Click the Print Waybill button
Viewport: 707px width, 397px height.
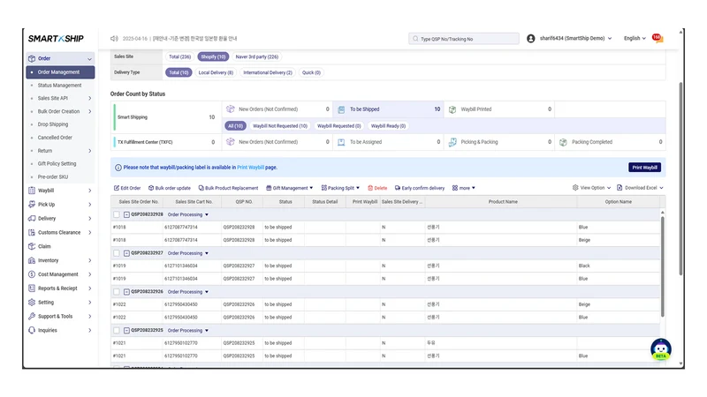(644, 168)
